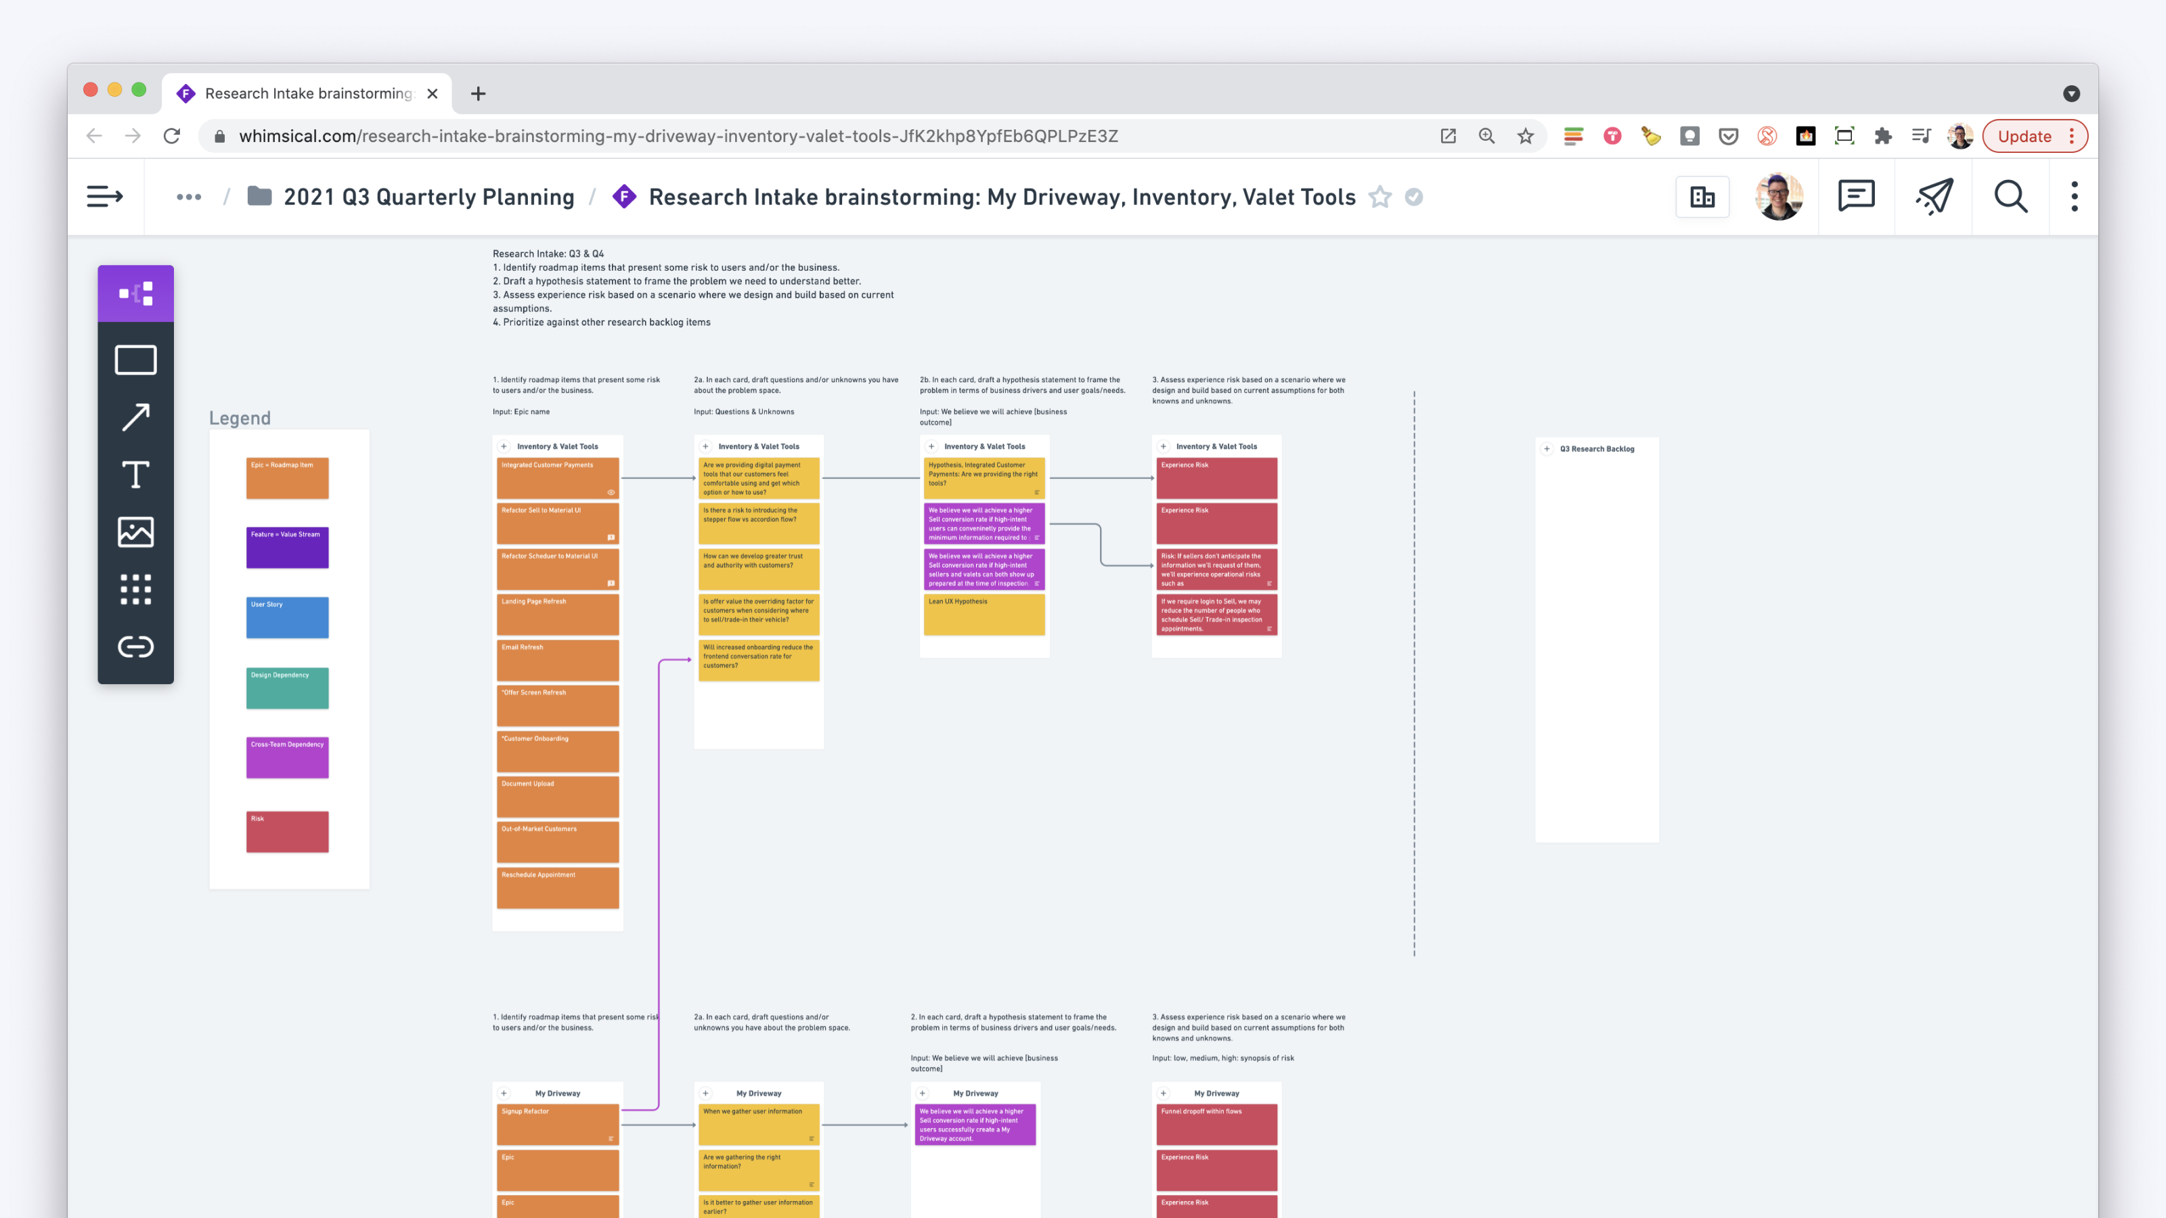
Task: Click the browser address bar URL
Action: (678, 136)
